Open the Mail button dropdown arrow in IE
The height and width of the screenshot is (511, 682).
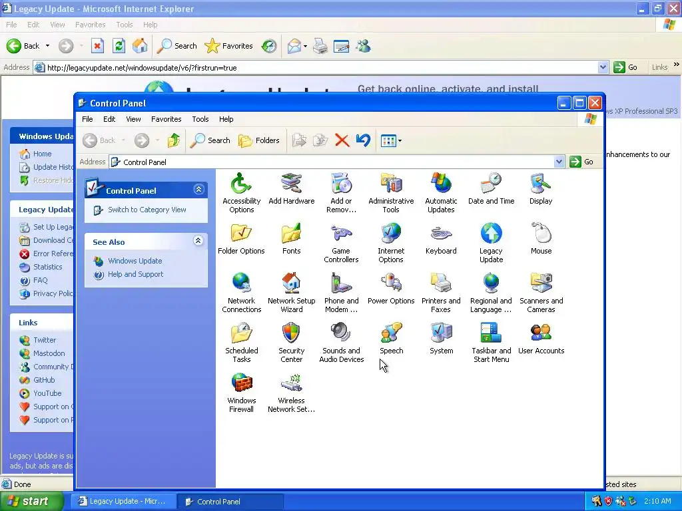[x=305, y=46]
